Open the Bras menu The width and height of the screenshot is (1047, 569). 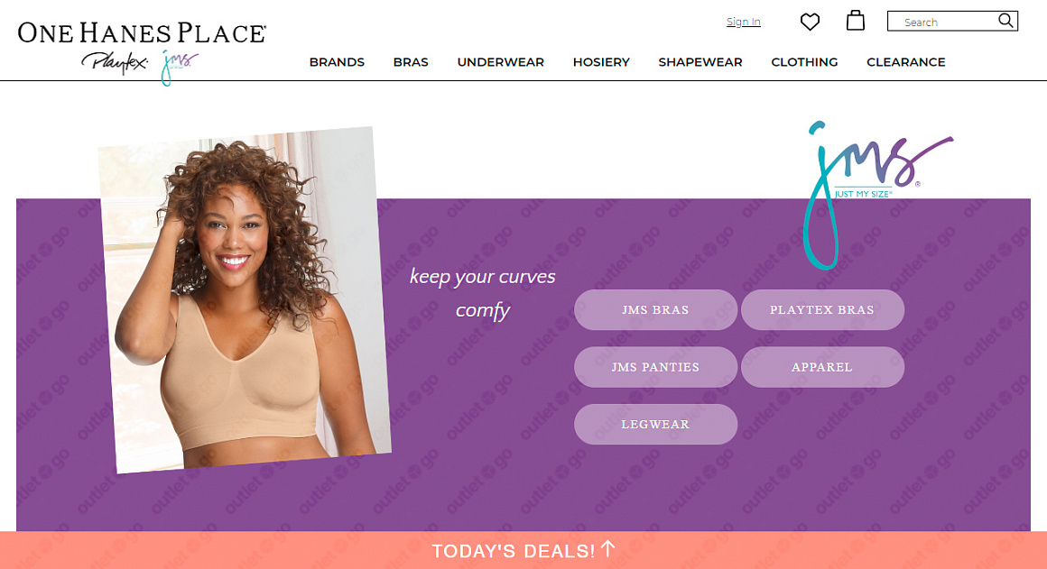pyautogui.click(x=411, y=62)
